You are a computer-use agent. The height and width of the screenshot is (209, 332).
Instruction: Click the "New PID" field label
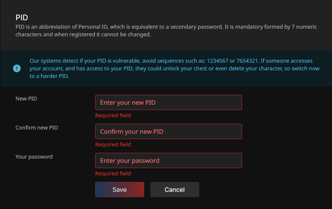point(26,99)
